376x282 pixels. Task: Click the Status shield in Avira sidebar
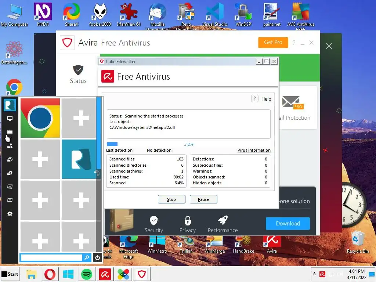[78, 74]
